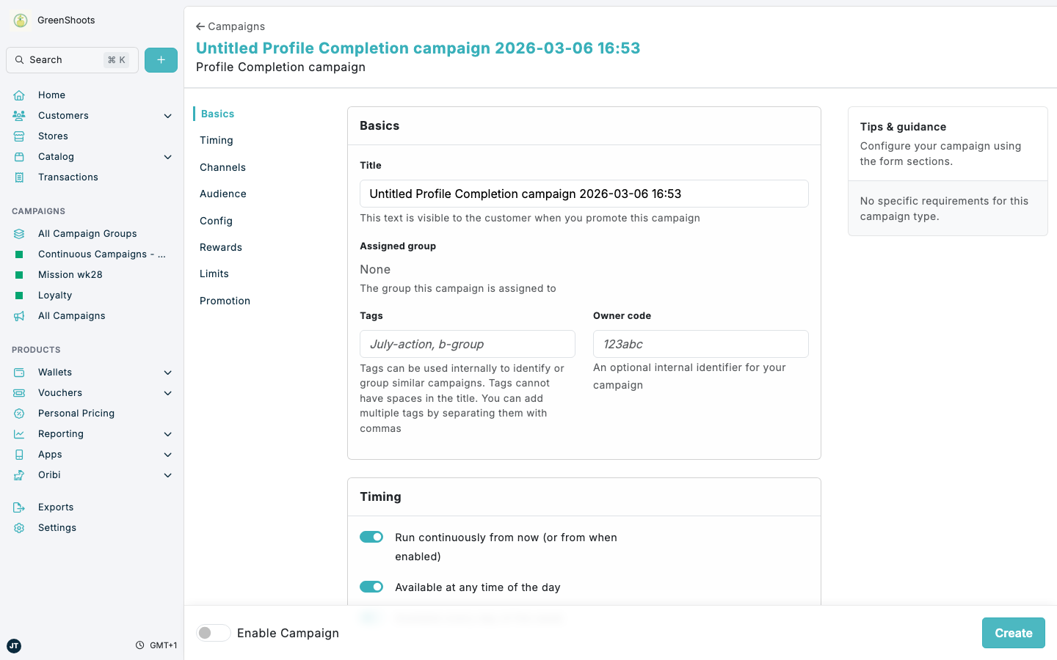The height and width of the screenshot is (660, 1057).
Task: Toggle 'Available at any time of the day'
Action: click(371, 587)
